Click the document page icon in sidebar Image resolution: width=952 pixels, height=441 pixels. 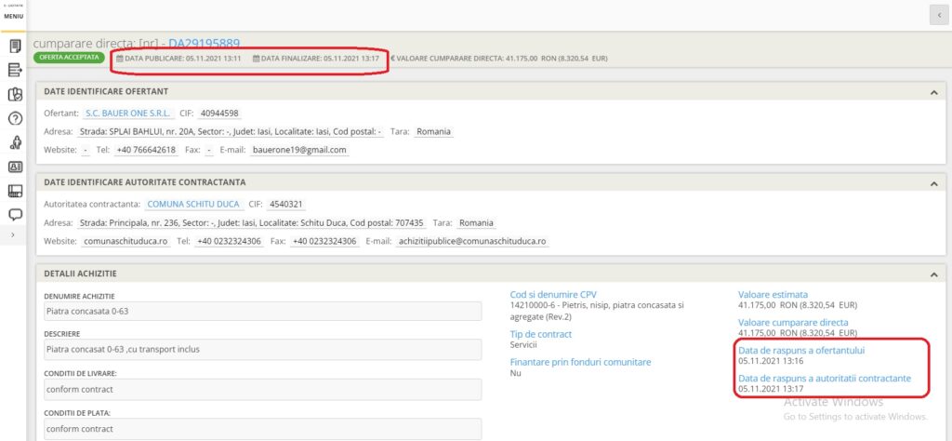(x=14, y=46)
